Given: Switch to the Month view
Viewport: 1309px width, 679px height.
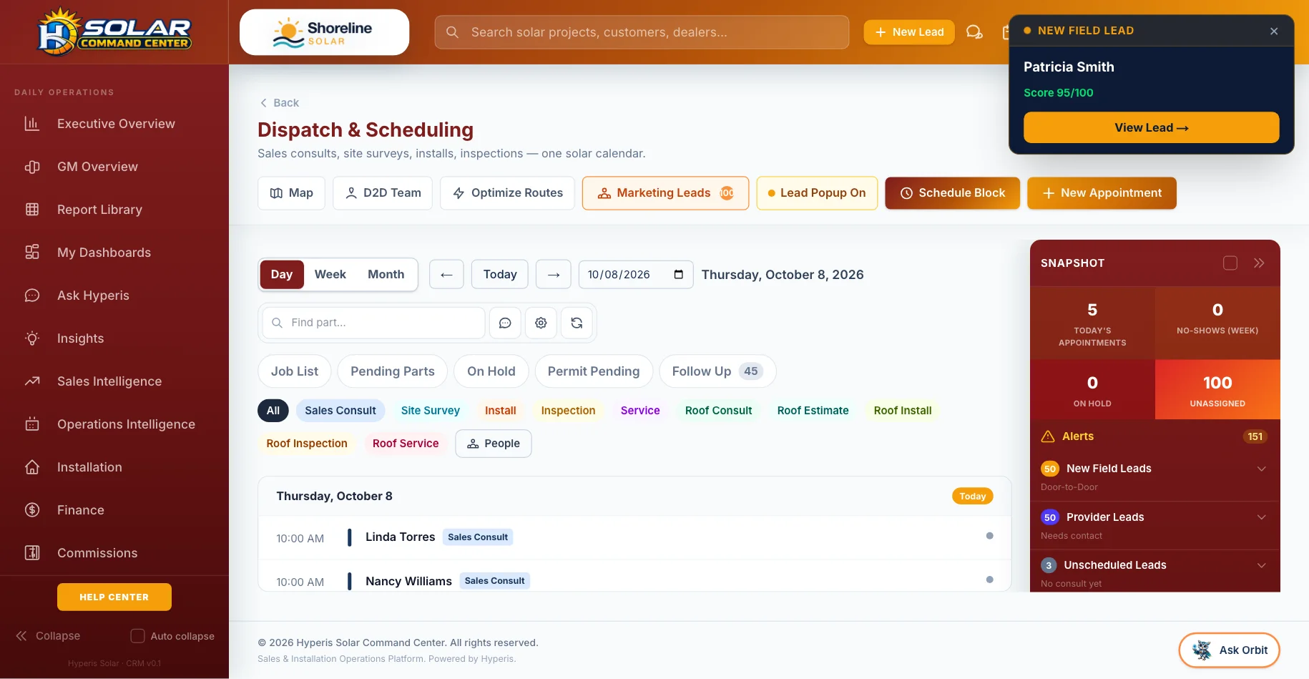Looking at the screenshot, I should (386, 274).
